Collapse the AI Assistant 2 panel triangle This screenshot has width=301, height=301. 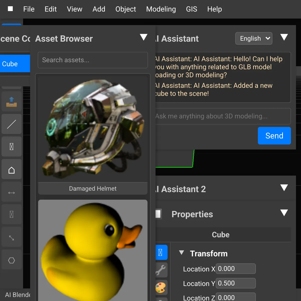[284, 188]
